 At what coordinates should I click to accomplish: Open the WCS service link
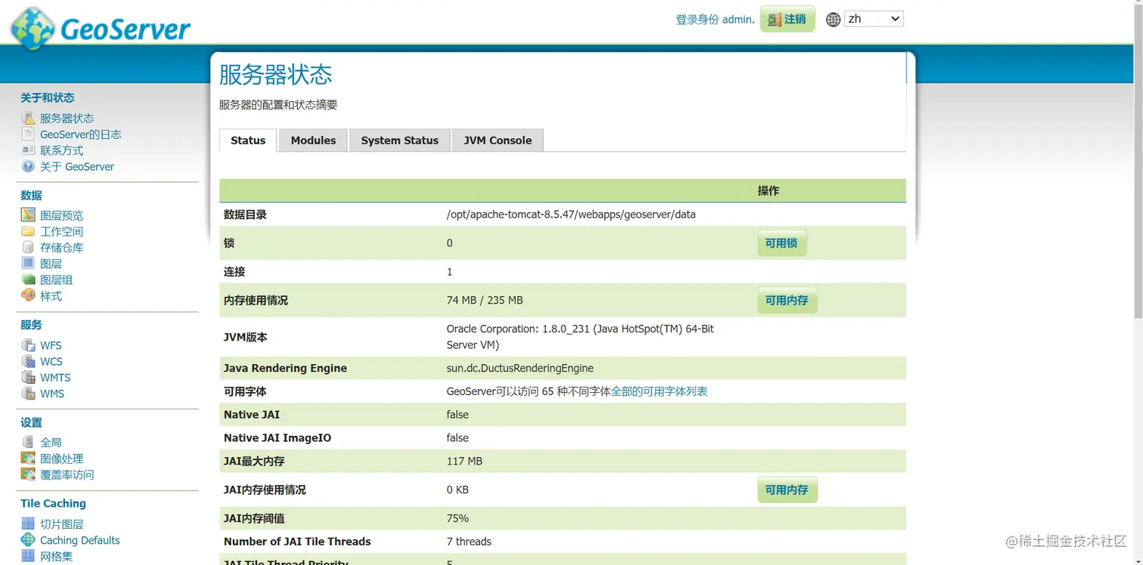click(x=51, y=361)
